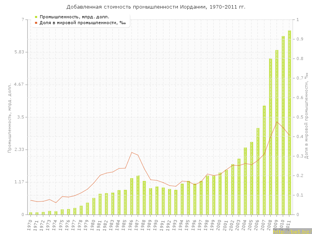This screenshot has width=312, height=234.
Task: Select the 2000 year label on the x-axis
Action: [219, 225]
